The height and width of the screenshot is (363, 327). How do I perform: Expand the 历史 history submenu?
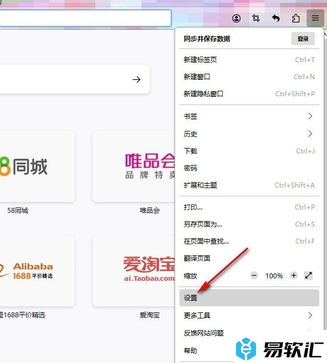click(x=249, y=134)
